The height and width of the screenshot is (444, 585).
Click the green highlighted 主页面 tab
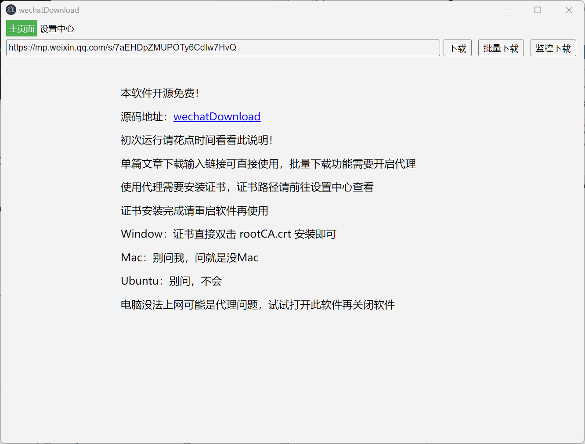(21, 28)
